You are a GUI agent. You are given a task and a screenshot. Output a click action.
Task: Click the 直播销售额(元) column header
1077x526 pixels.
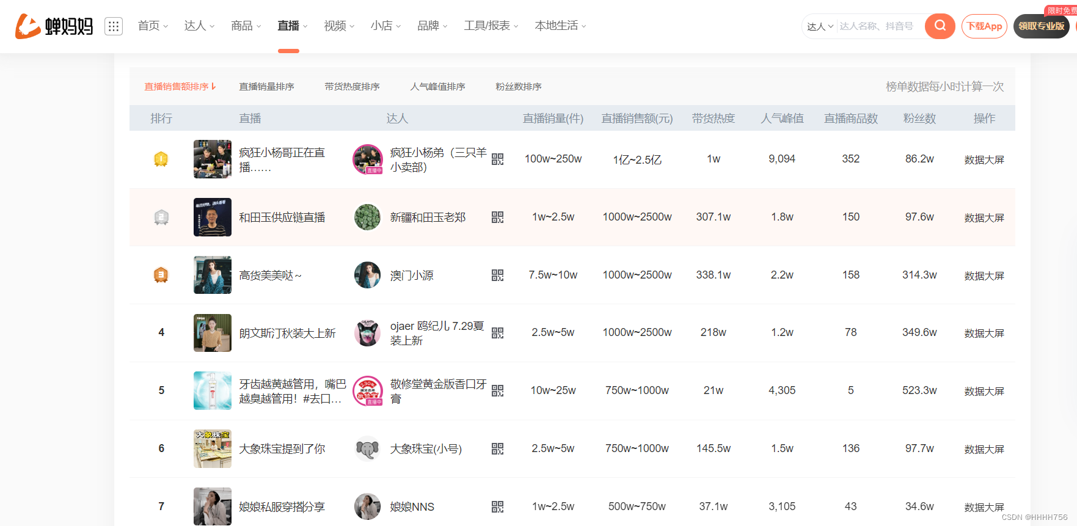coord(637,119)
